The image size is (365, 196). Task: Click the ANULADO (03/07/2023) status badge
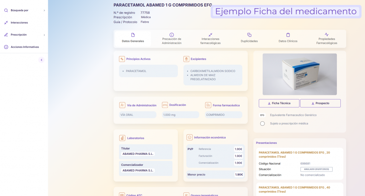coord(317,169)
